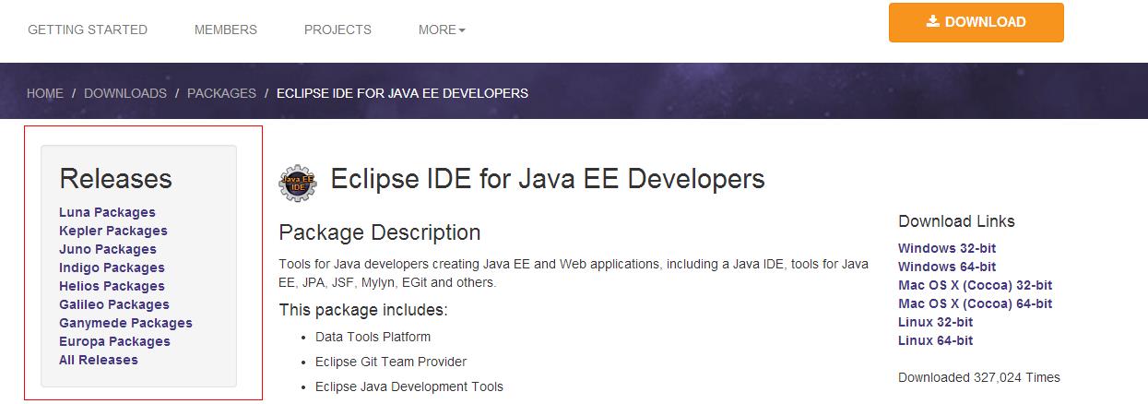
Task: Click the Eclipse Git Team Provider item
Action: coord(391,362)
